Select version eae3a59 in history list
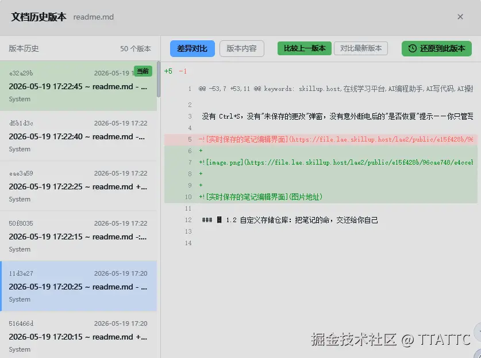The image size is (481, 358). 79,186
